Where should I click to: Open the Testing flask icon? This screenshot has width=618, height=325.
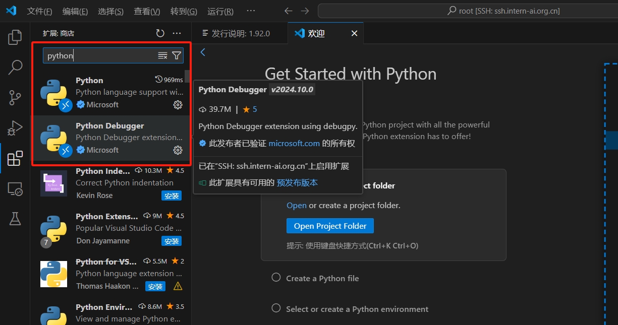point(15,219)
